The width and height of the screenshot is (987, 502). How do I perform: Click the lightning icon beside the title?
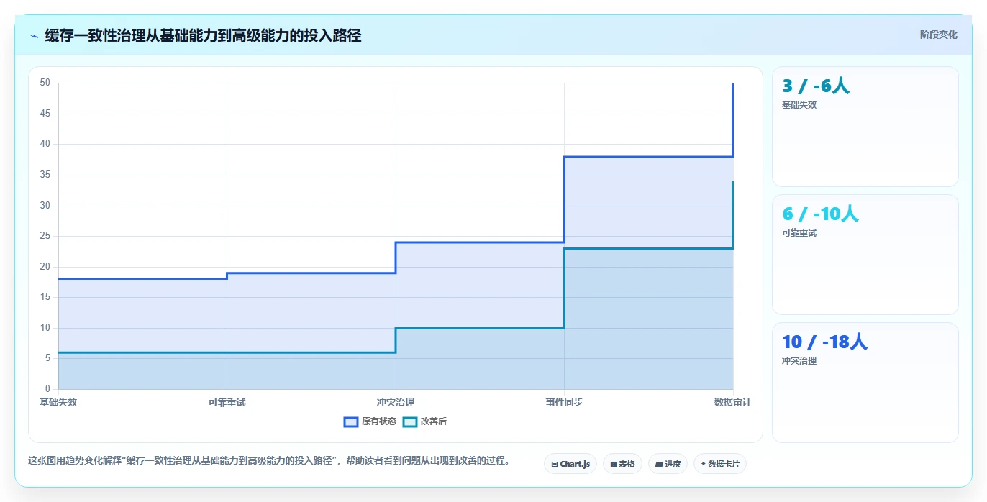(x=34, y=36)
